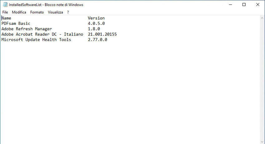Click the Notepad icon in title bar
Image resolution: width=265 pixels, height=144 pixels.
pyautogui.click(x=5, y=5)
